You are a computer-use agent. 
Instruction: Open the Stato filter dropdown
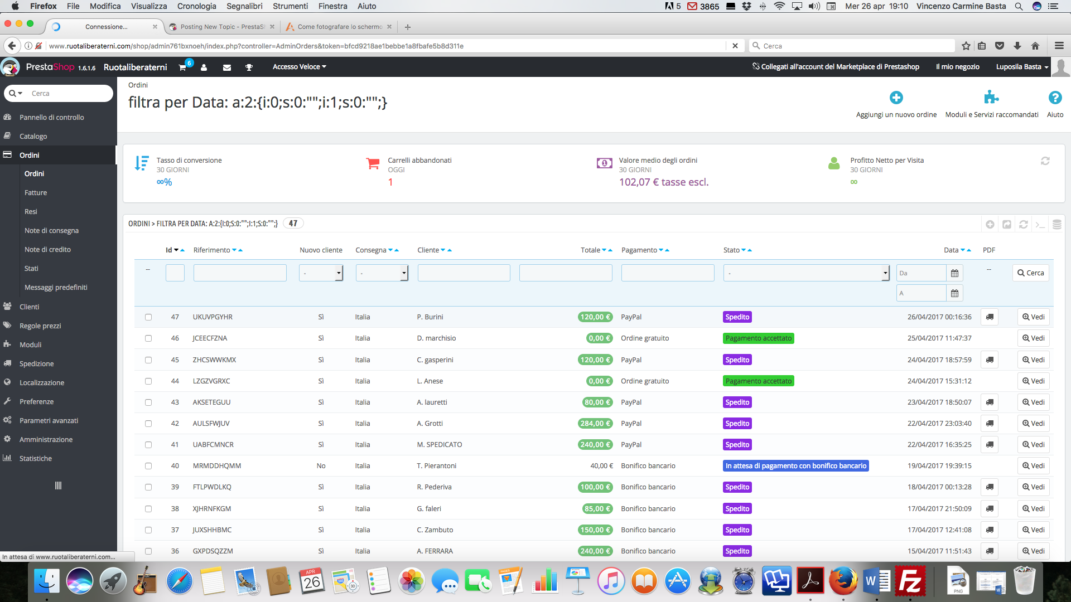coord(805,273)
